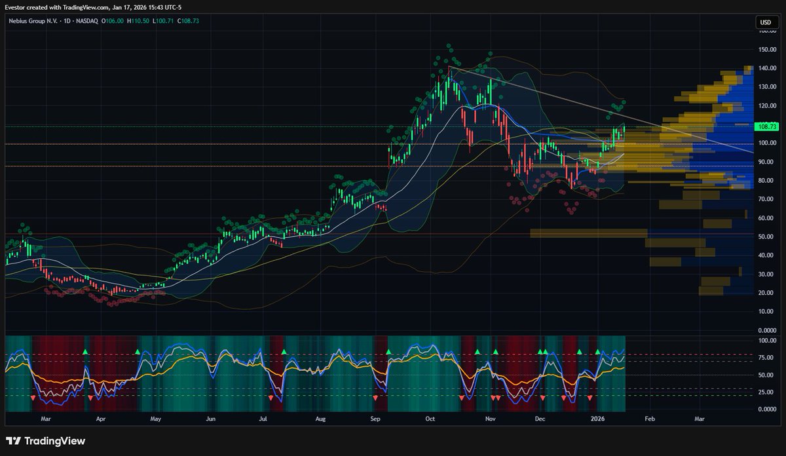Click the Nov label on time axis
This screenshot has height=456, width=786.
489,418
